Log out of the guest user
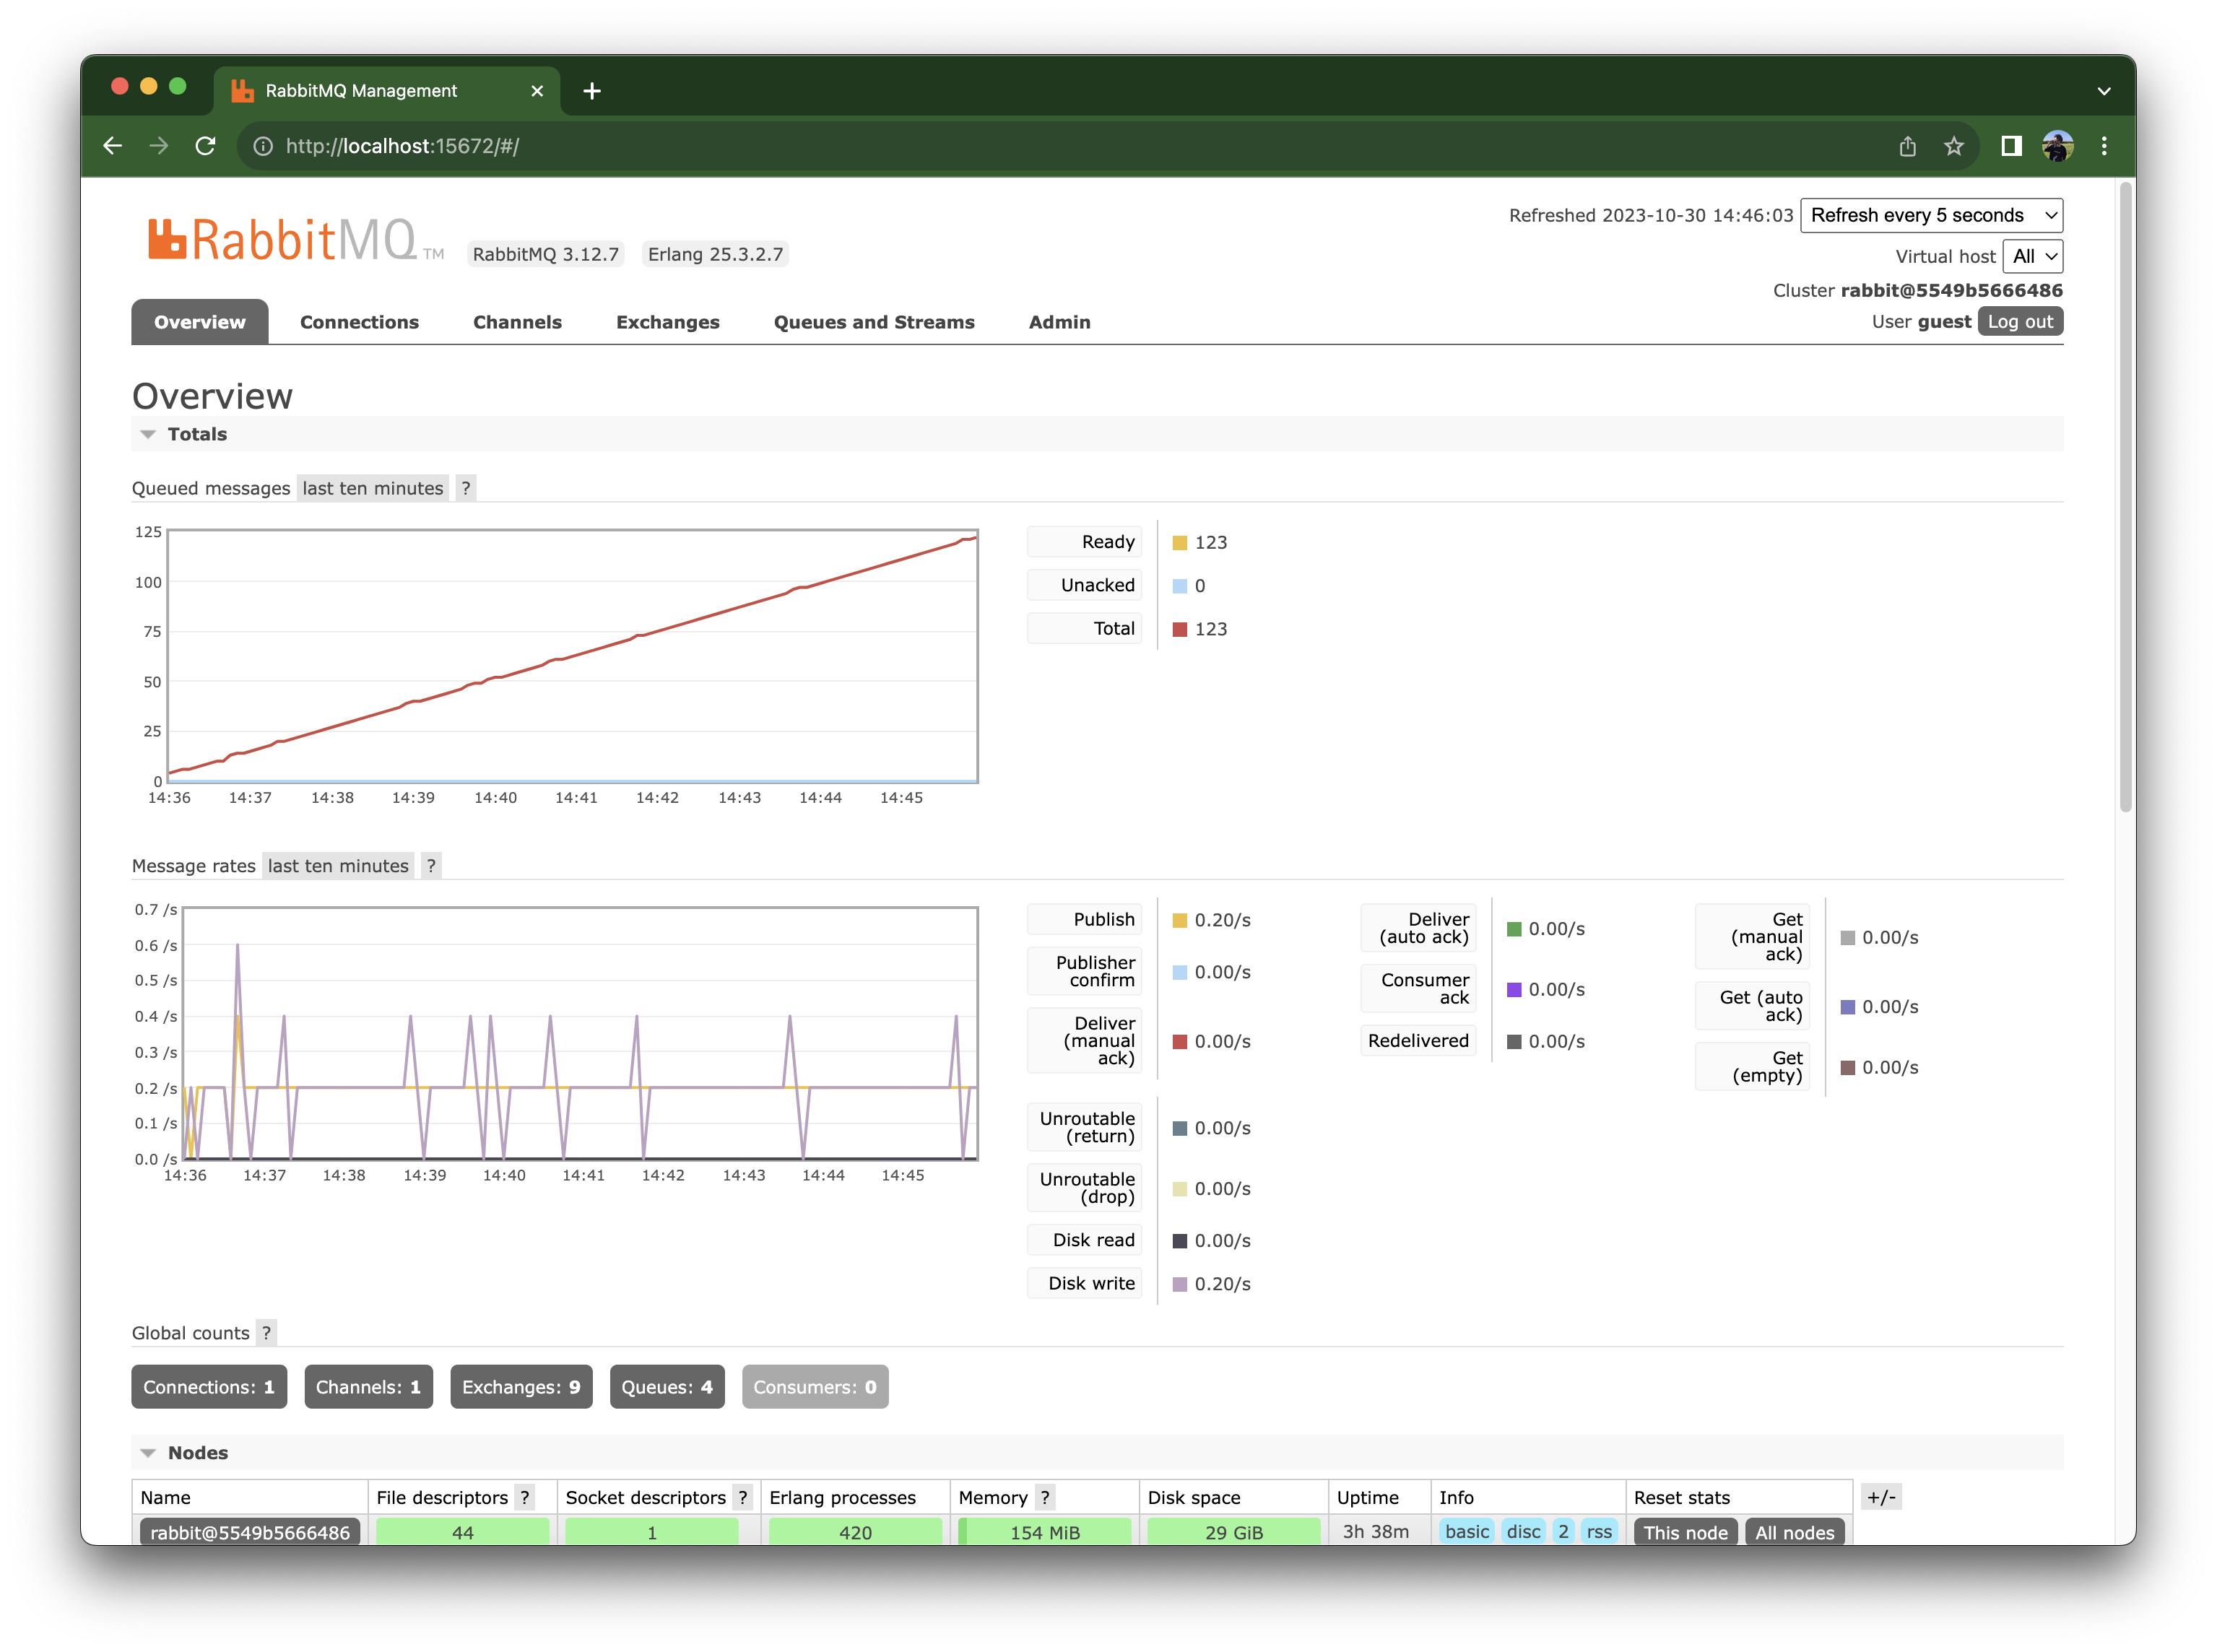The width and height of the screenshot is (2217, 1652). 2020,321
